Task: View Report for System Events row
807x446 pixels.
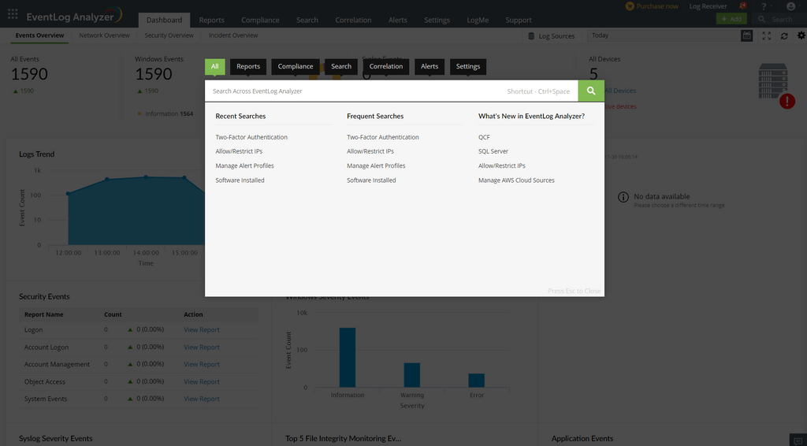Action: pyautogui.click(x=202, y=399)
